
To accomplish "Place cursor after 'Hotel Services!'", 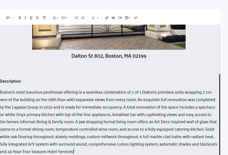I will point(74,152).
